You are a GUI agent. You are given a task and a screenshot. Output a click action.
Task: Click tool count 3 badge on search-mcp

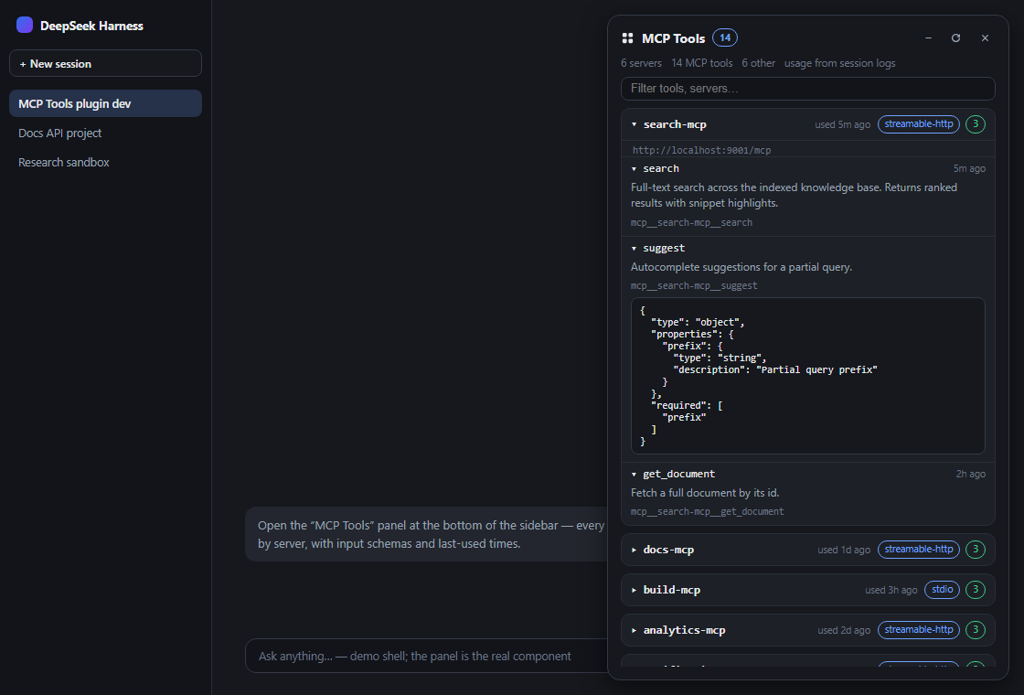click(x=975, y=124)
